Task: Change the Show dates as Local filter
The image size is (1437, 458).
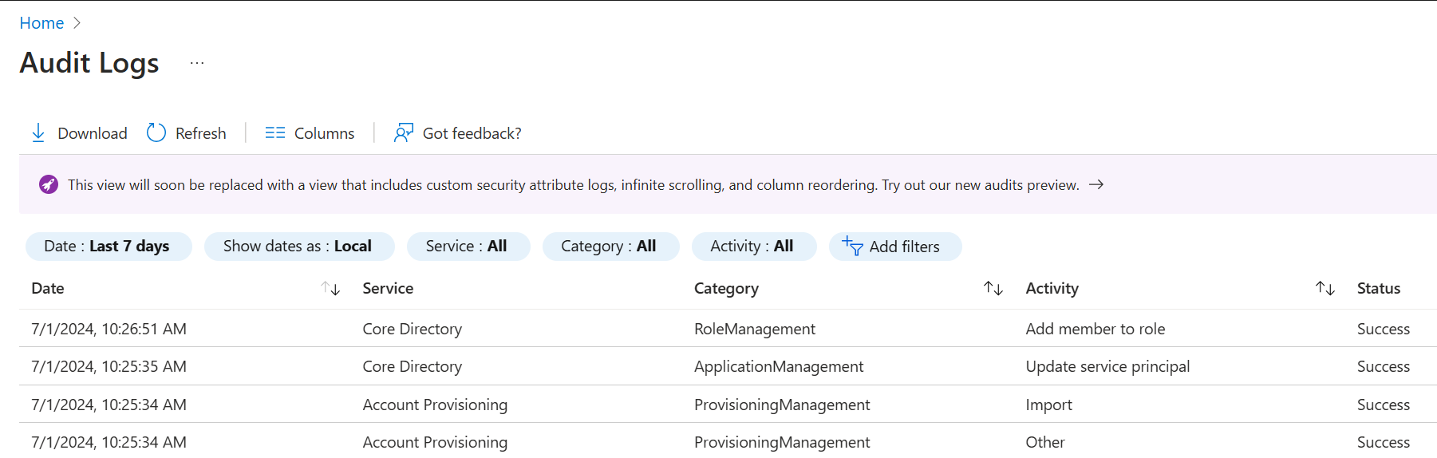Action: (298, 247)
